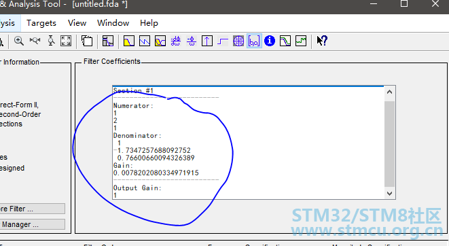
Task: Select the Zoom Y-axis tool
Action: pyautogui.click(x=51, y=41)
